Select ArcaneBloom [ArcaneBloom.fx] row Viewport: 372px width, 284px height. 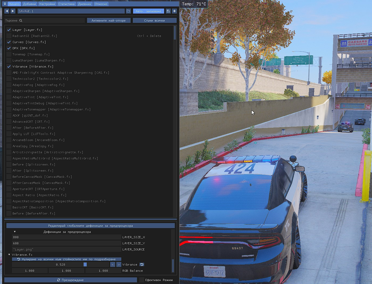[38, 140]
